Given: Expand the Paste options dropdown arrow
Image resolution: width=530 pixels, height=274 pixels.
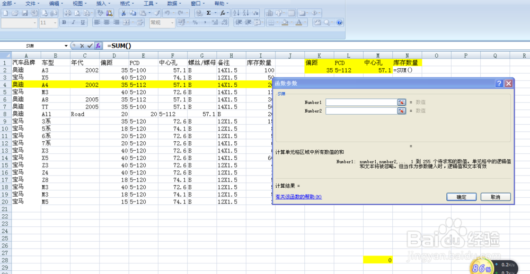Looking at the screenshot, I should 149,13.
